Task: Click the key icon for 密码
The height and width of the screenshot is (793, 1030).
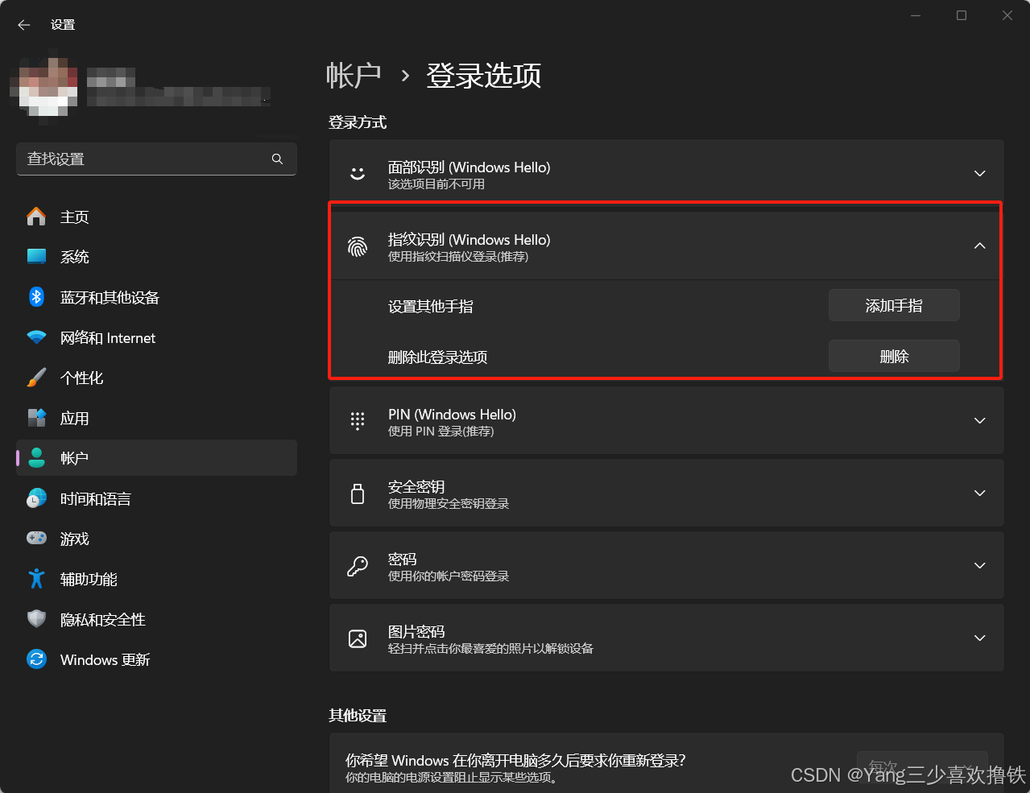Action: 358,566
